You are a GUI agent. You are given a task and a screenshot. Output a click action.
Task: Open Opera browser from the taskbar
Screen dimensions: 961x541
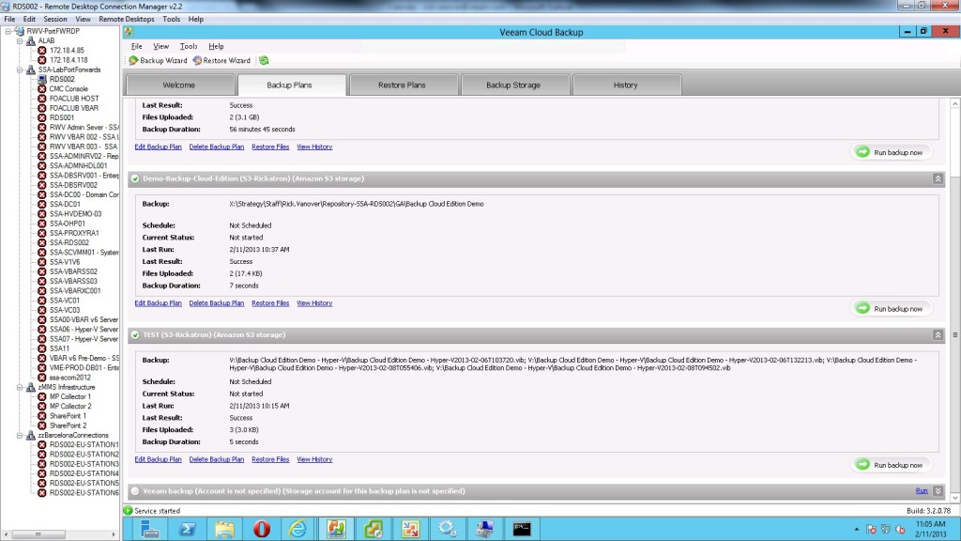point(262,529)
